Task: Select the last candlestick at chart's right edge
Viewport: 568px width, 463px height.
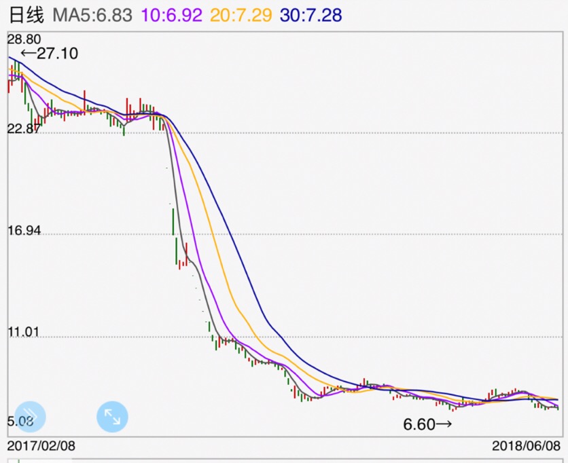Action: click(558, 407)
